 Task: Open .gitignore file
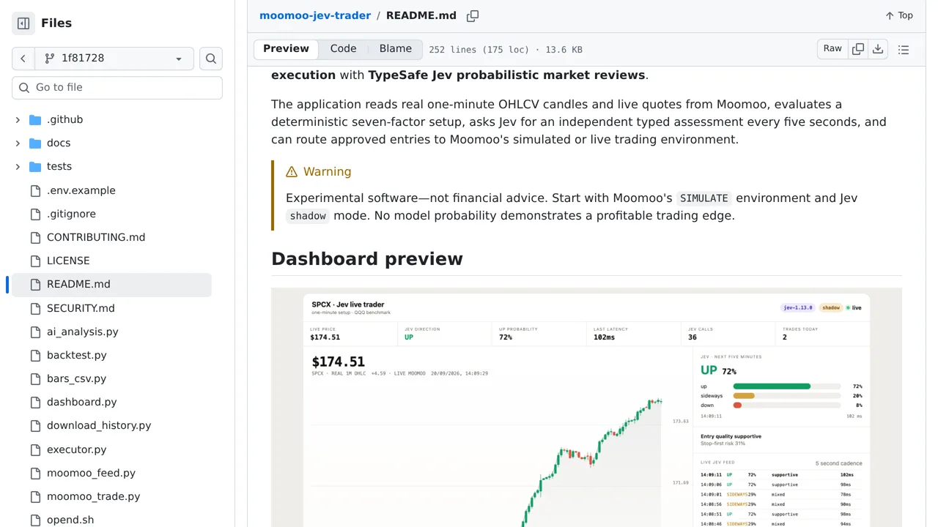(71, 214)
